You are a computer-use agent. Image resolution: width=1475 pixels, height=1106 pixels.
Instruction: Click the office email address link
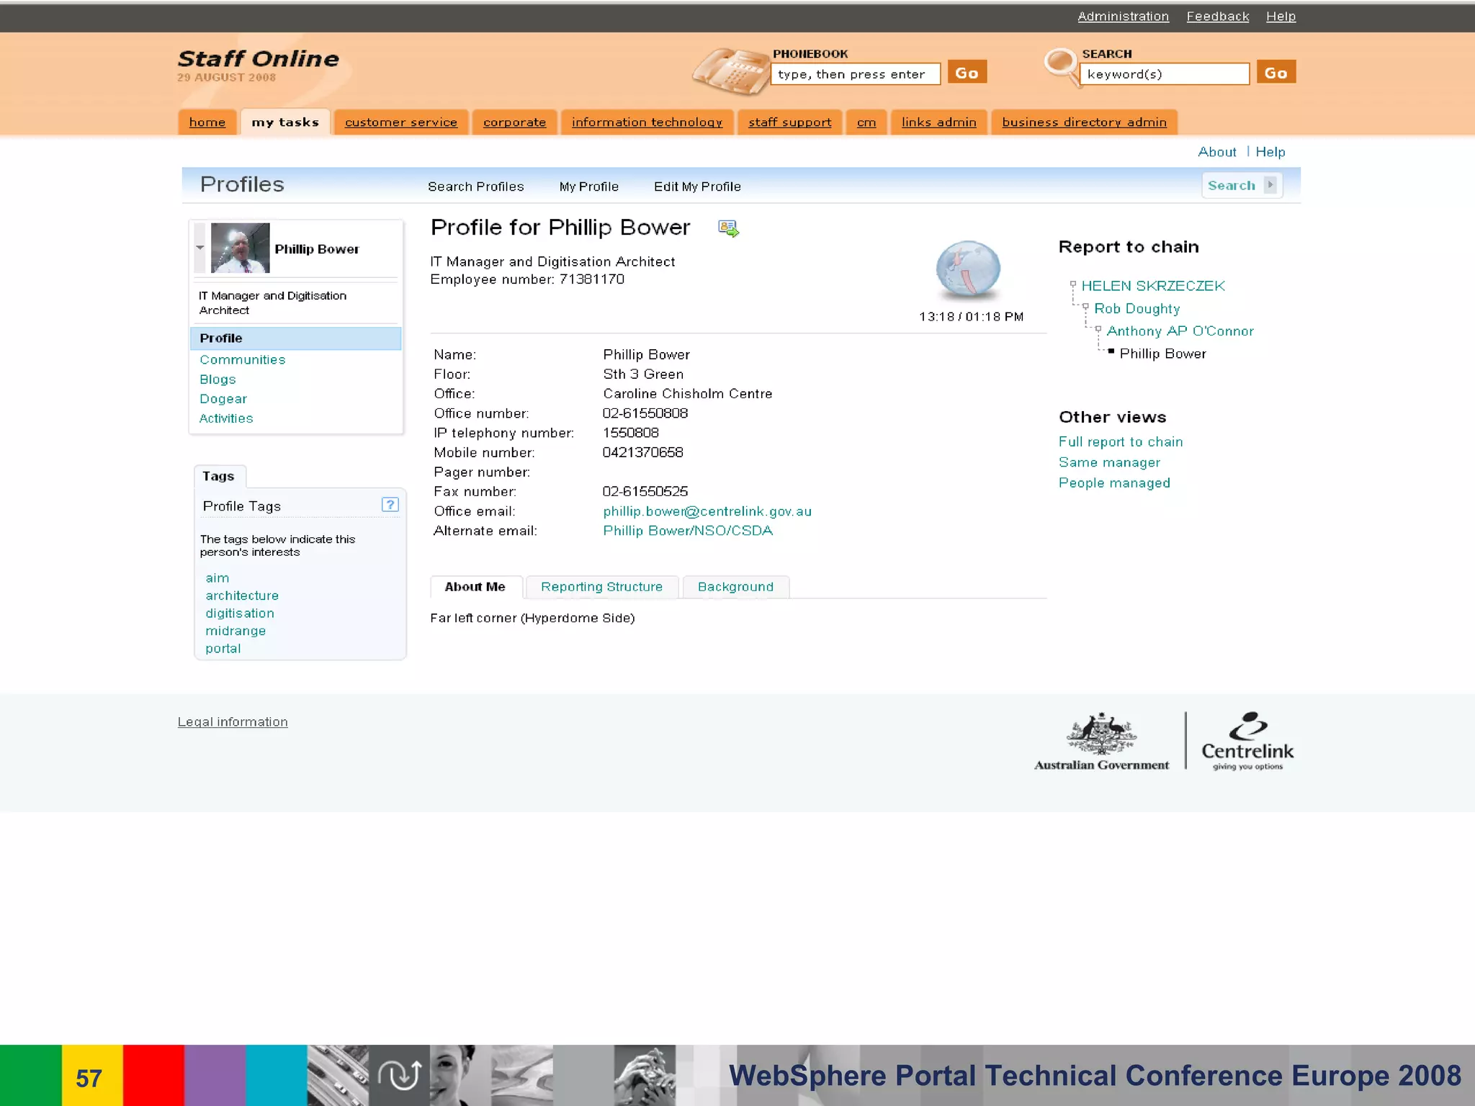[x=707, y=511]
